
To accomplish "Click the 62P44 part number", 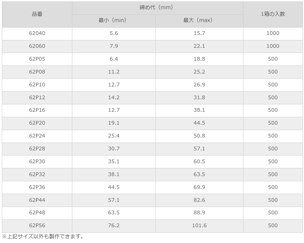I will point(37,200).
